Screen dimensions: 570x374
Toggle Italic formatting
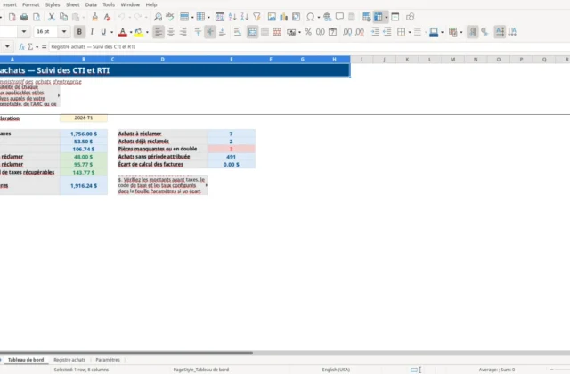[x=92, y=32]
